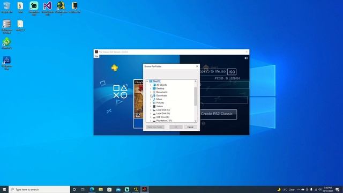Viewport: 343px width, 193px height.
Task: Open the zipped folder in the top desktop row
Action: 20,7
